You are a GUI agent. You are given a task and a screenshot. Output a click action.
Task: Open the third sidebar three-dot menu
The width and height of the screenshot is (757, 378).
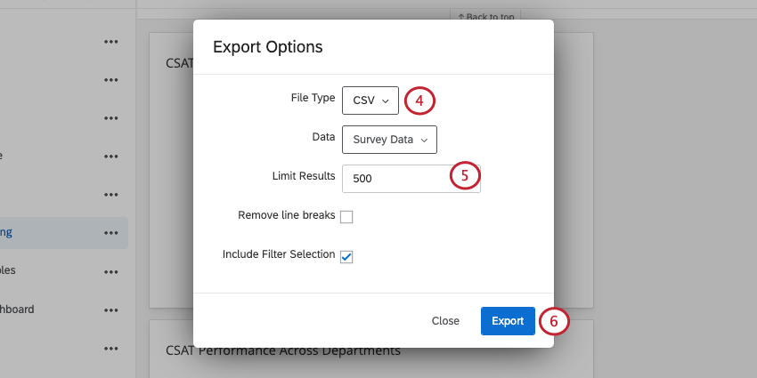pyautogui.click(x=110, y=118)
